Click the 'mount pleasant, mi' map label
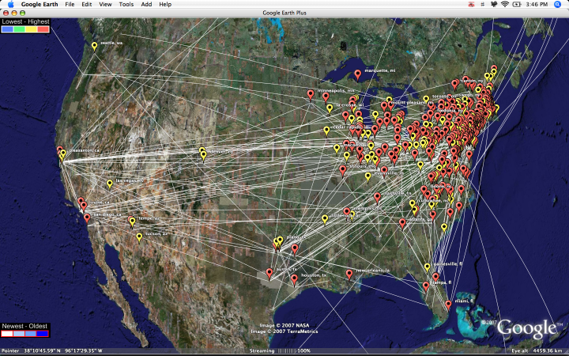 click(412, 103)
